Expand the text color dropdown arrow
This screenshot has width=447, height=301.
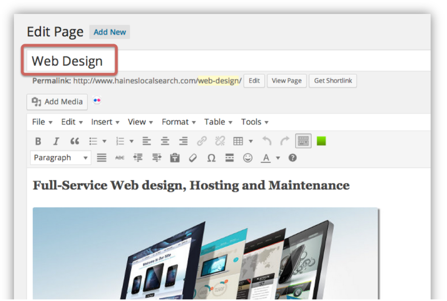click(x=278, y=158)
